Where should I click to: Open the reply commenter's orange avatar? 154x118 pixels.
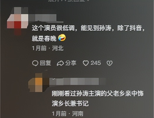(38, 83)
